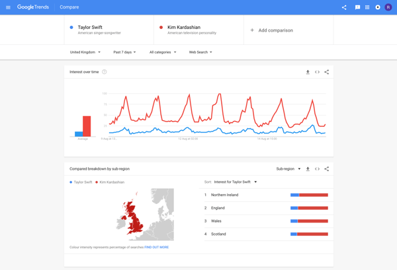Click the red Kim Kardashian average bar
The height and width of the screenshot is (270, 397).
87,126
